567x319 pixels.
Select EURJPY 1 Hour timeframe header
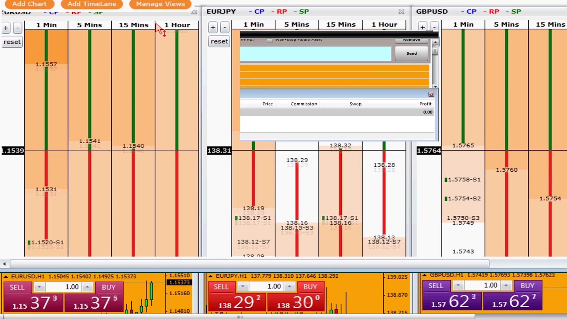pyautogui.click(x=384, y=25)
